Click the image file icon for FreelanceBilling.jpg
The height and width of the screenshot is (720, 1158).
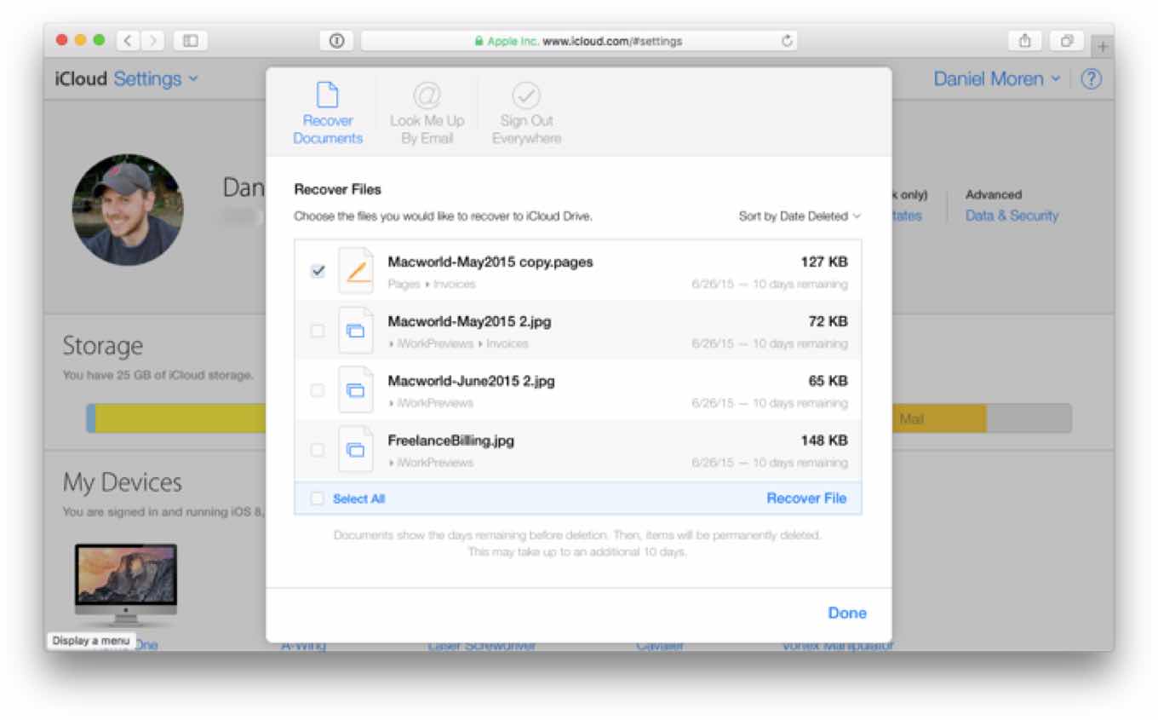(x=356, y=449)
